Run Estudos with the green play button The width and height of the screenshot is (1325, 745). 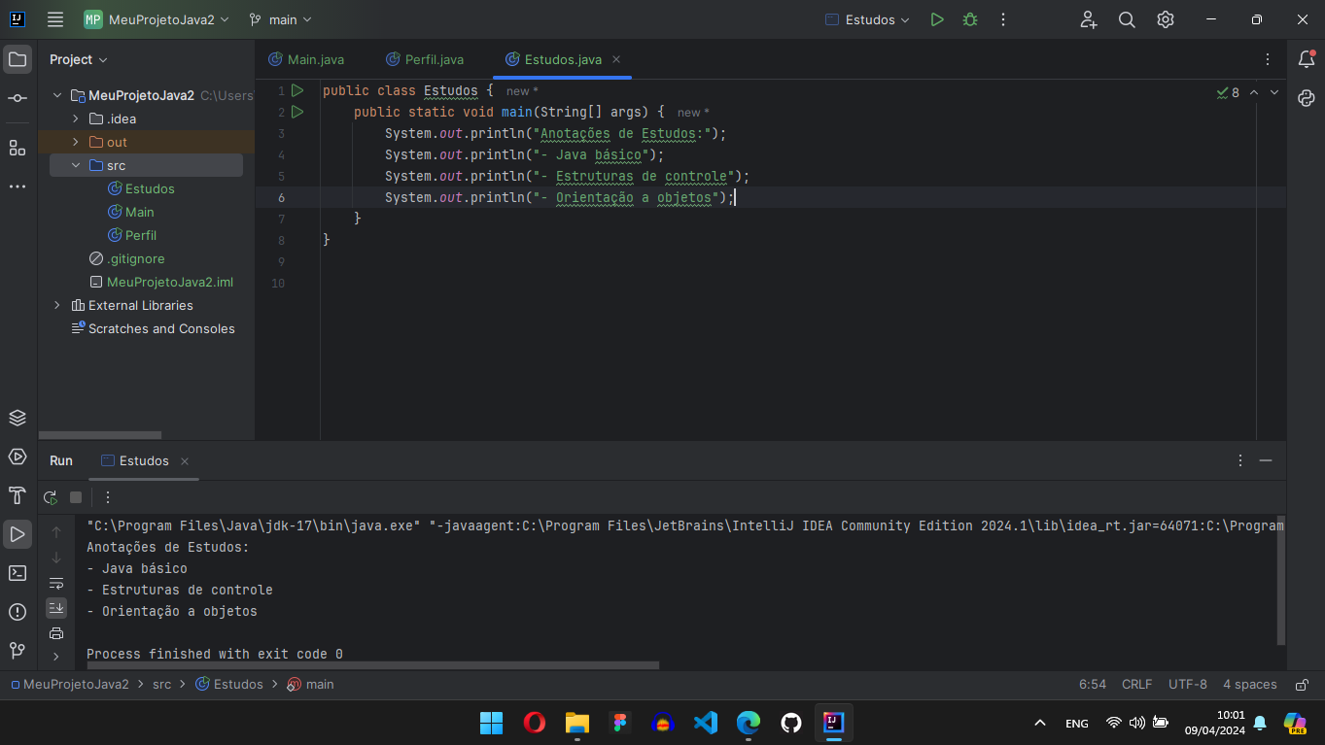point(937,19)
